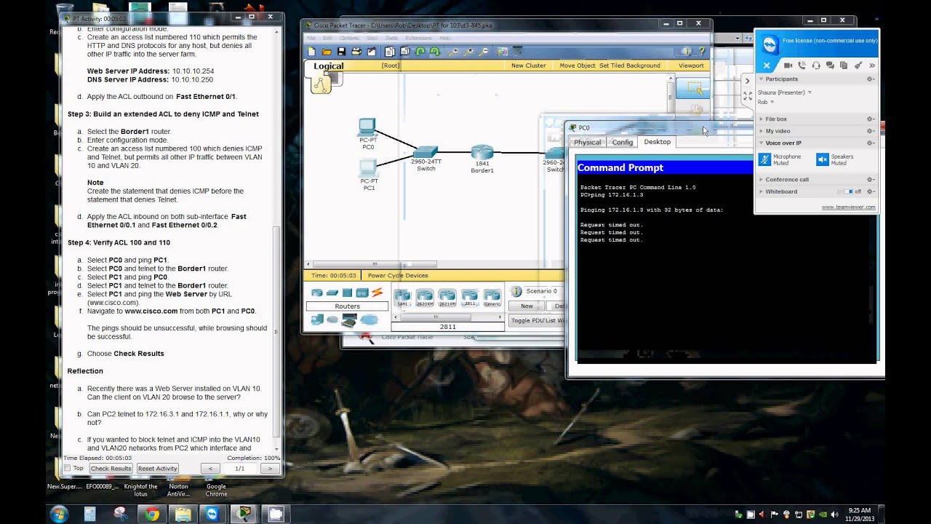
Task: Open the dropdown next to Shauna (Presenter)
Action: tap(810, 92)
